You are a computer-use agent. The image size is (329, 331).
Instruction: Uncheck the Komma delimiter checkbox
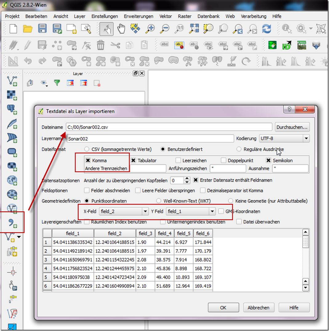coord(88,161)
